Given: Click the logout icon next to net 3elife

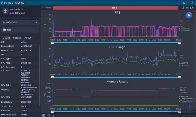Looking at the screenshot, I should (x=22, y=9).
